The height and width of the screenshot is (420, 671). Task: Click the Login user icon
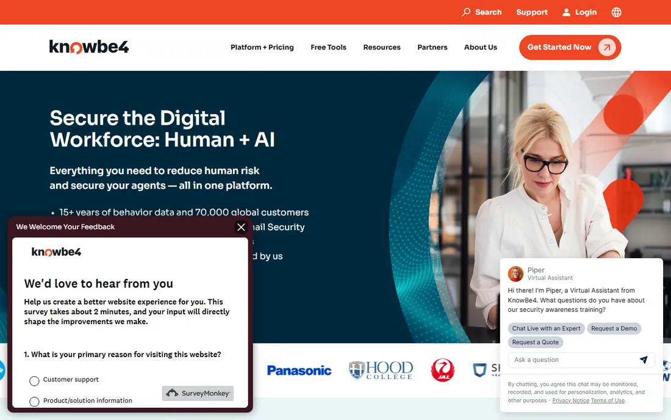(566, 12)
